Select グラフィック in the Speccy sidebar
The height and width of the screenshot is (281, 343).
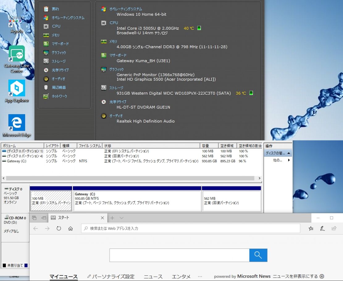click(59, 53)
